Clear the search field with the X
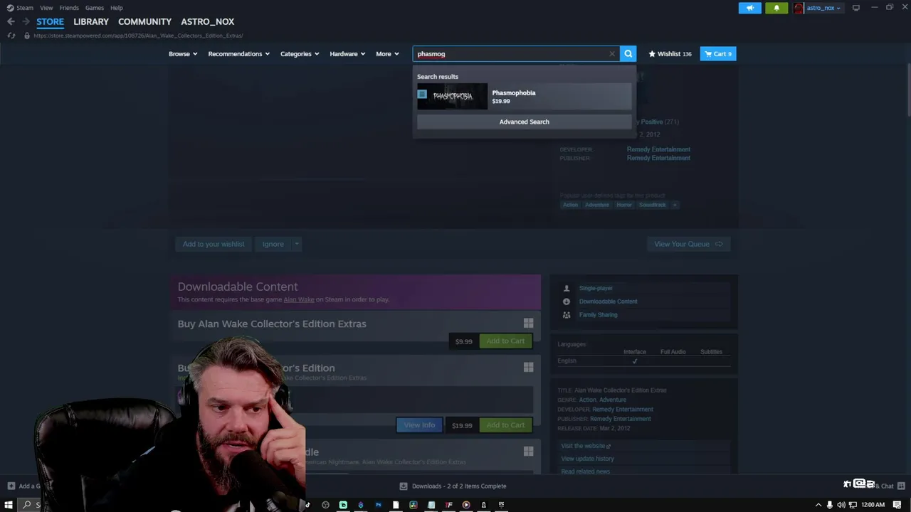911x512 pixels. 611,54
